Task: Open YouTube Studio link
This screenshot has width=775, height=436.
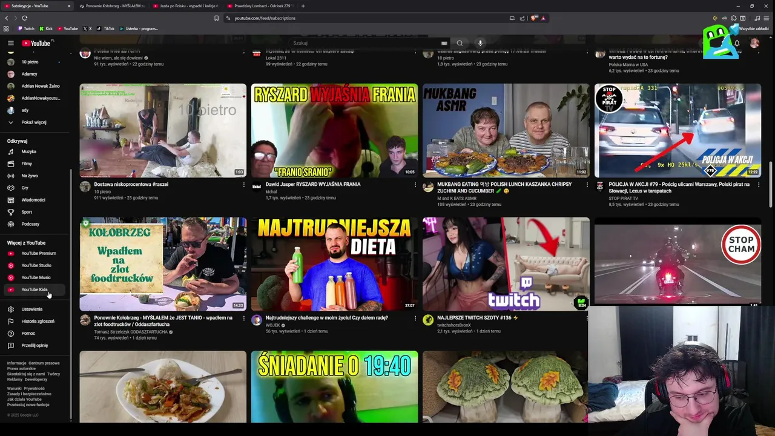Action: click(35, 265)
